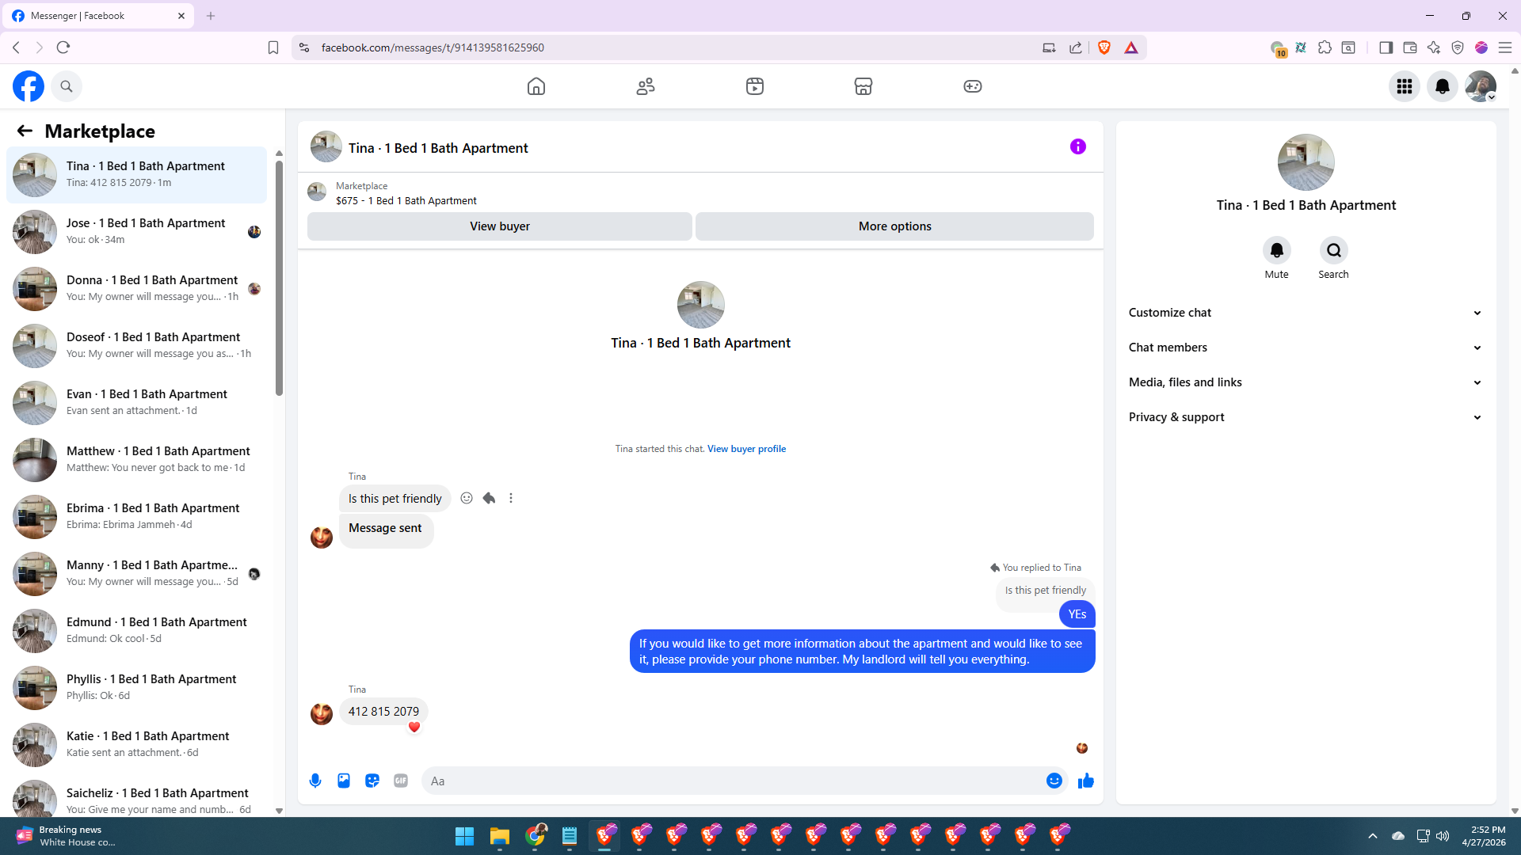
Task: Open Edmund's apartment conversation
Action: pyautogui.click(x=137, y=631)
